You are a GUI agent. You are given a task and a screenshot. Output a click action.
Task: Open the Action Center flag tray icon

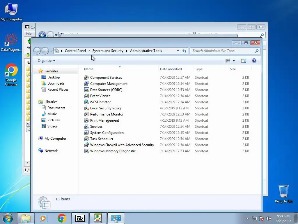tap(262, 218)
